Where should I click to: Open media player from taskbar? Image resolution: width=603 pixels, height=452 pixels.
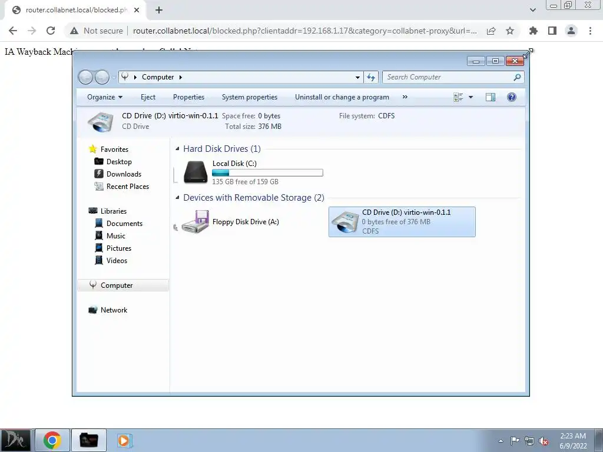tap(125, 440)
